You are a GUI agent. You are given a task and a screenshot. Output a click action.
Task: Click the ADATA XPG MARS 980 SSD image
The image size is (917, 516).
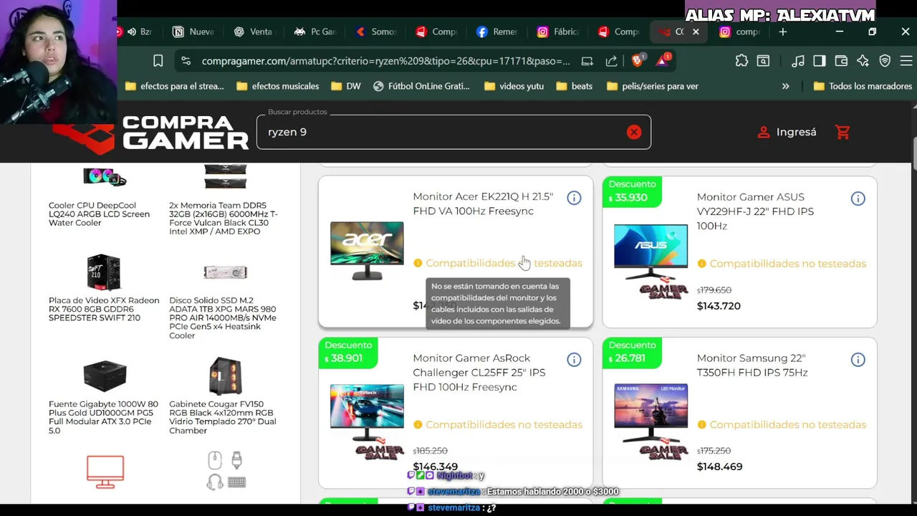[x=225, y=272]
